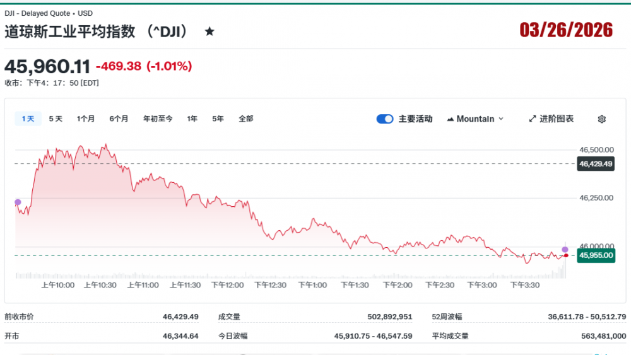Toggle the 主要活动 key events switch

385,119
